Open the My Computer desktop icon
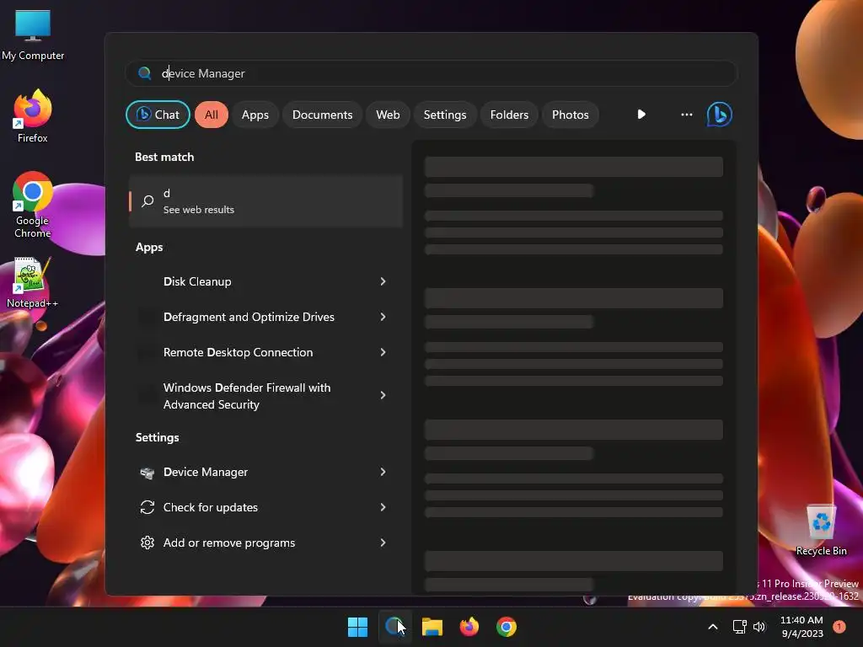The height and width of the screenshot is (647, 863). coord(33,35)
